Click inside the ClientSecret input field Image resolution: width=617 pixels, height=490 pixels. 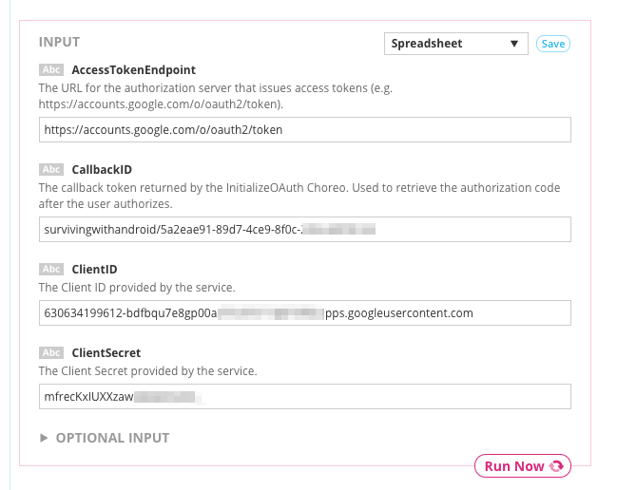point(305,397)
